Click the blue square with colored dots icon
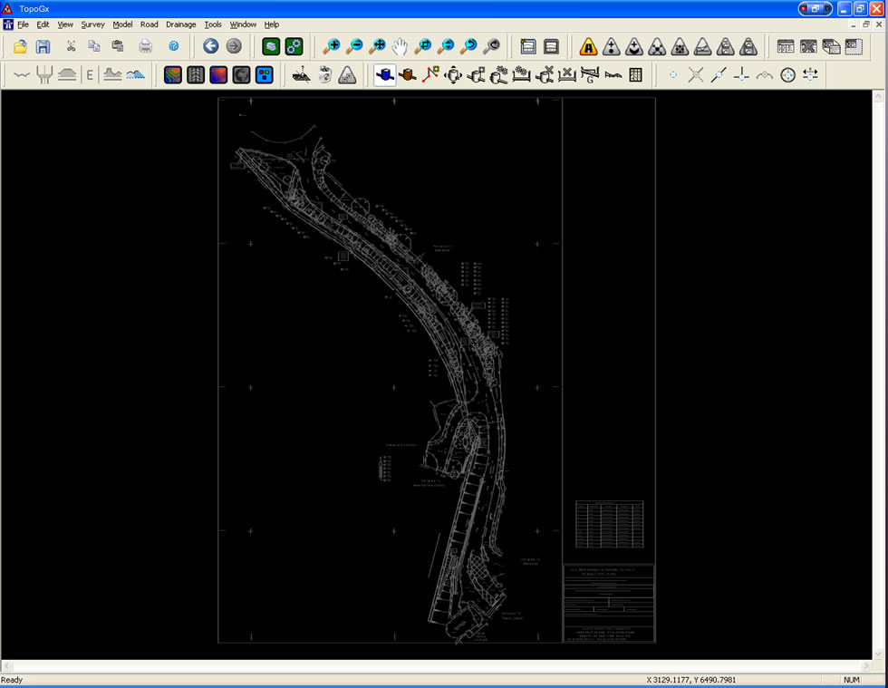This screenshot has width=888, height=688. click(x=265, y=75)
